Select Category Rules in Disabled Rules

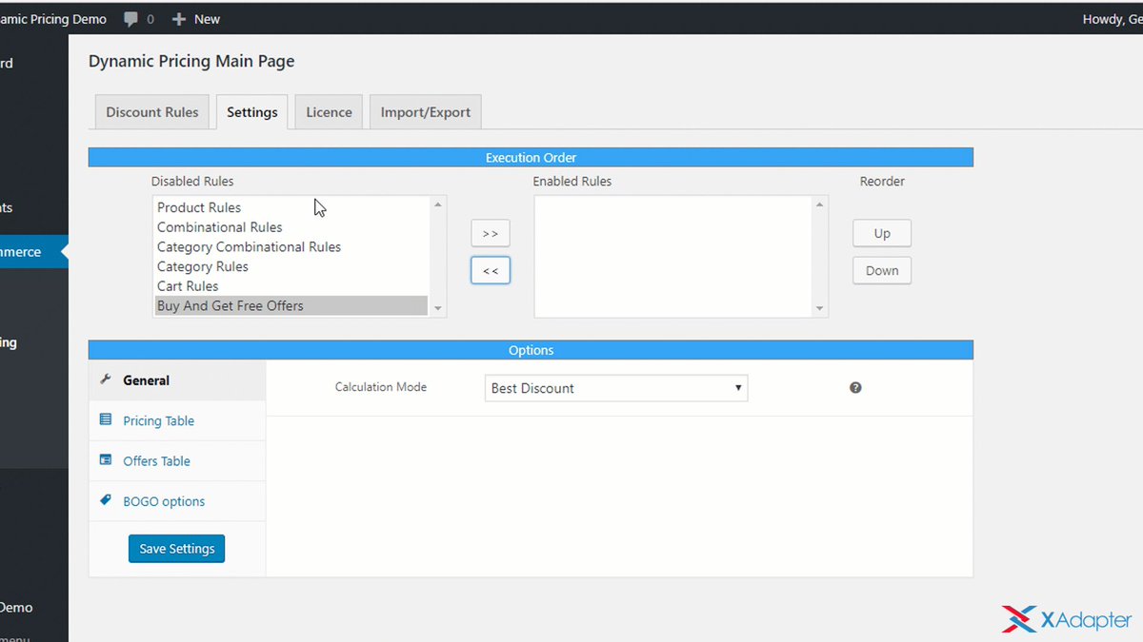click(291, 266)
